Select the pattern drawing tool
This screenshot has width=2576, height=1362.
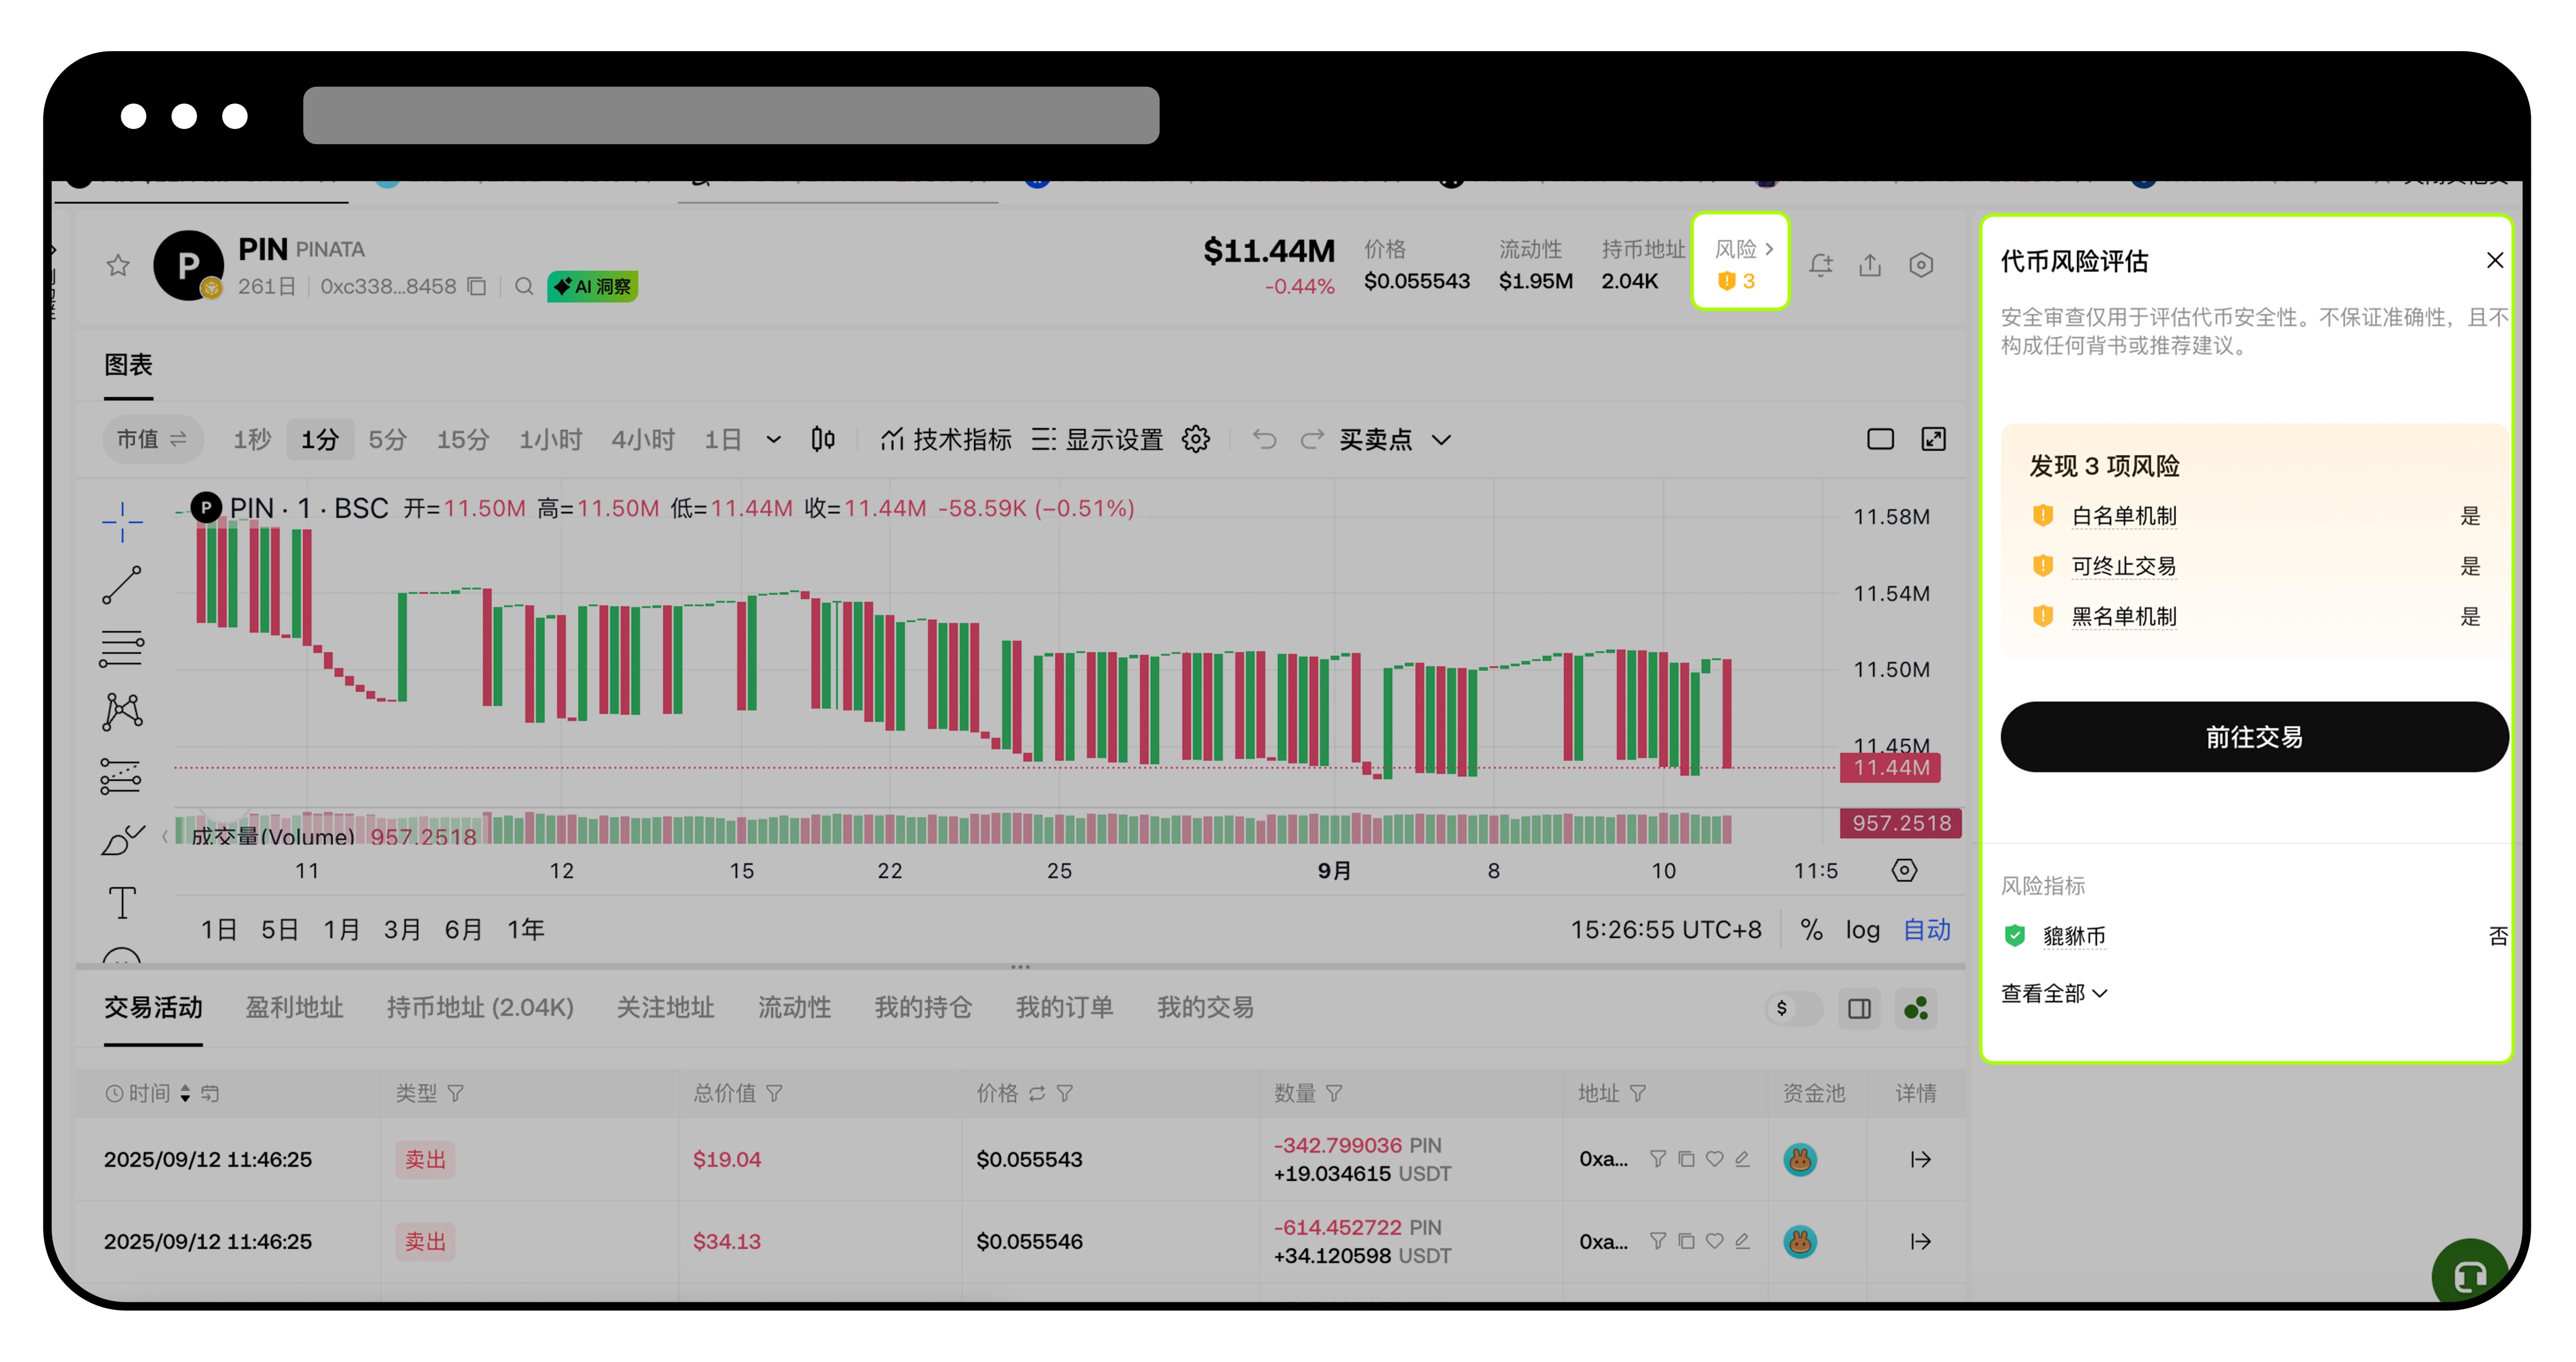point(122,711)
